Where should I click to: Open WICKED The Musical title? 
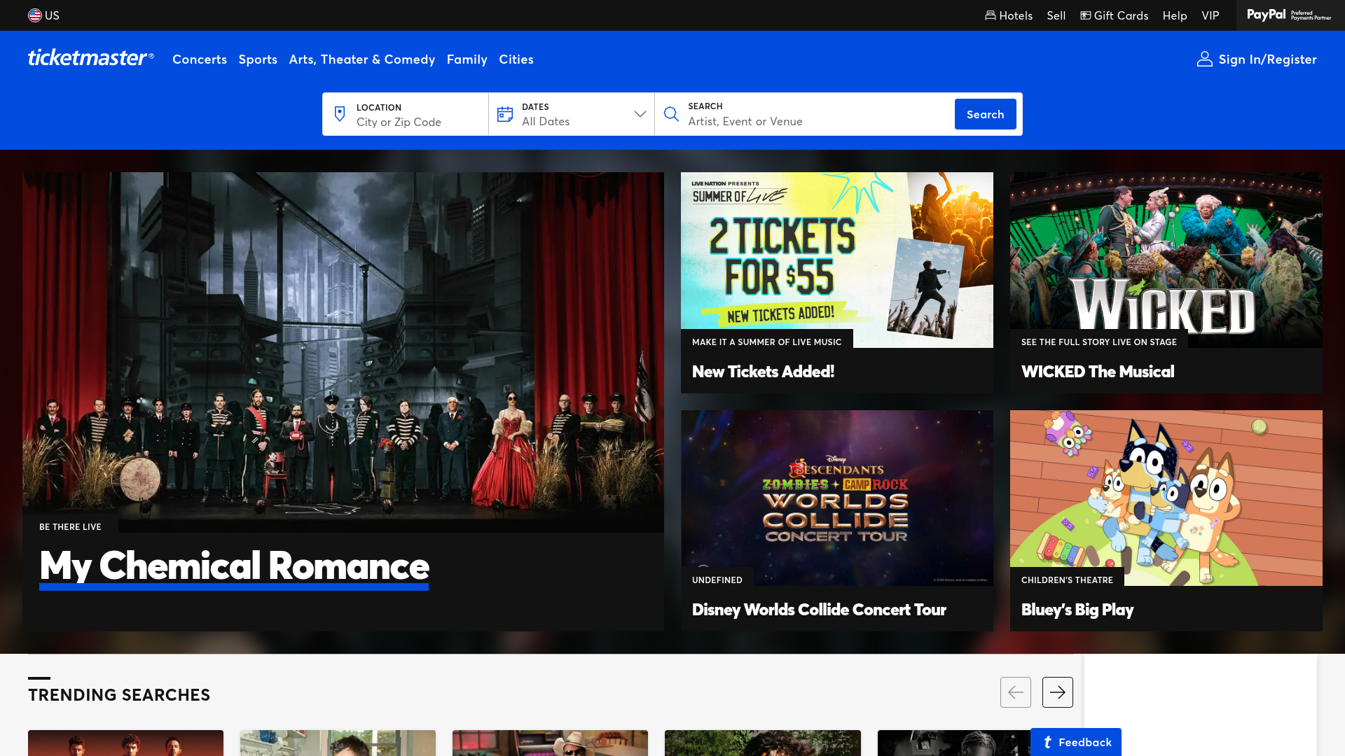coord(1098,372)
